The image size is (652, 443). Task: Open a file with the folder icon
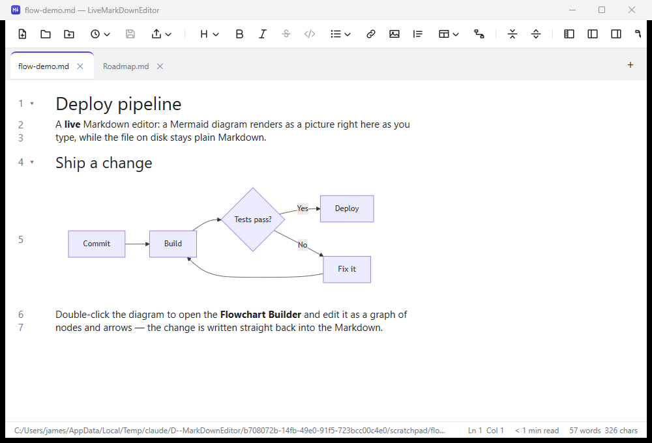(46, 34)
